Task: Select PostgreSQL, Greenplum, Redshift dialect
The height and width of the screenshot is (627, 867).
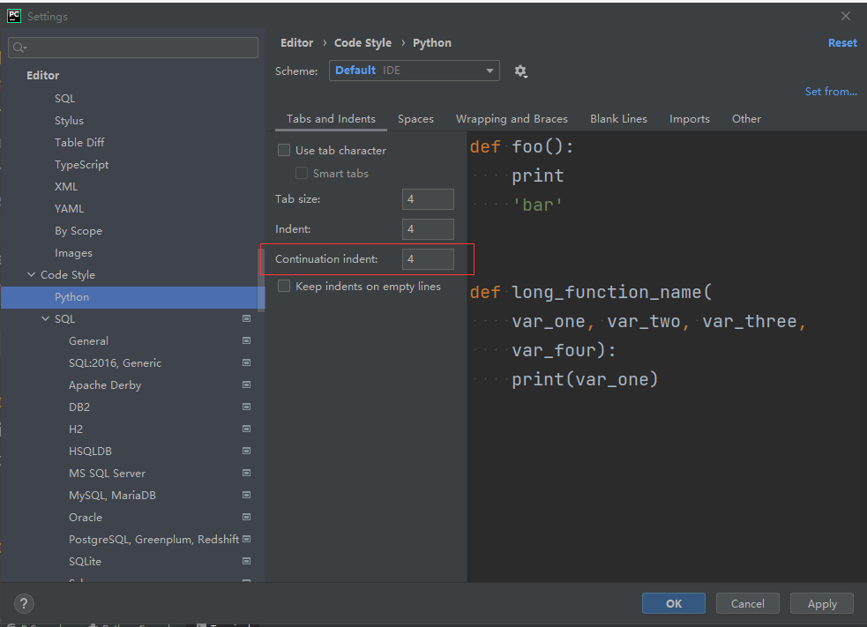Action: [153, 539]
